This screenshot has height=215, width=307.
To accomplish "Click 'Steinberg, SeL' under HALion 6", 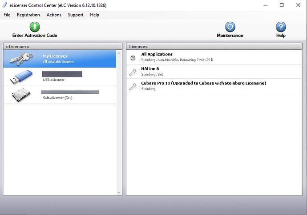I will [152, 74].
